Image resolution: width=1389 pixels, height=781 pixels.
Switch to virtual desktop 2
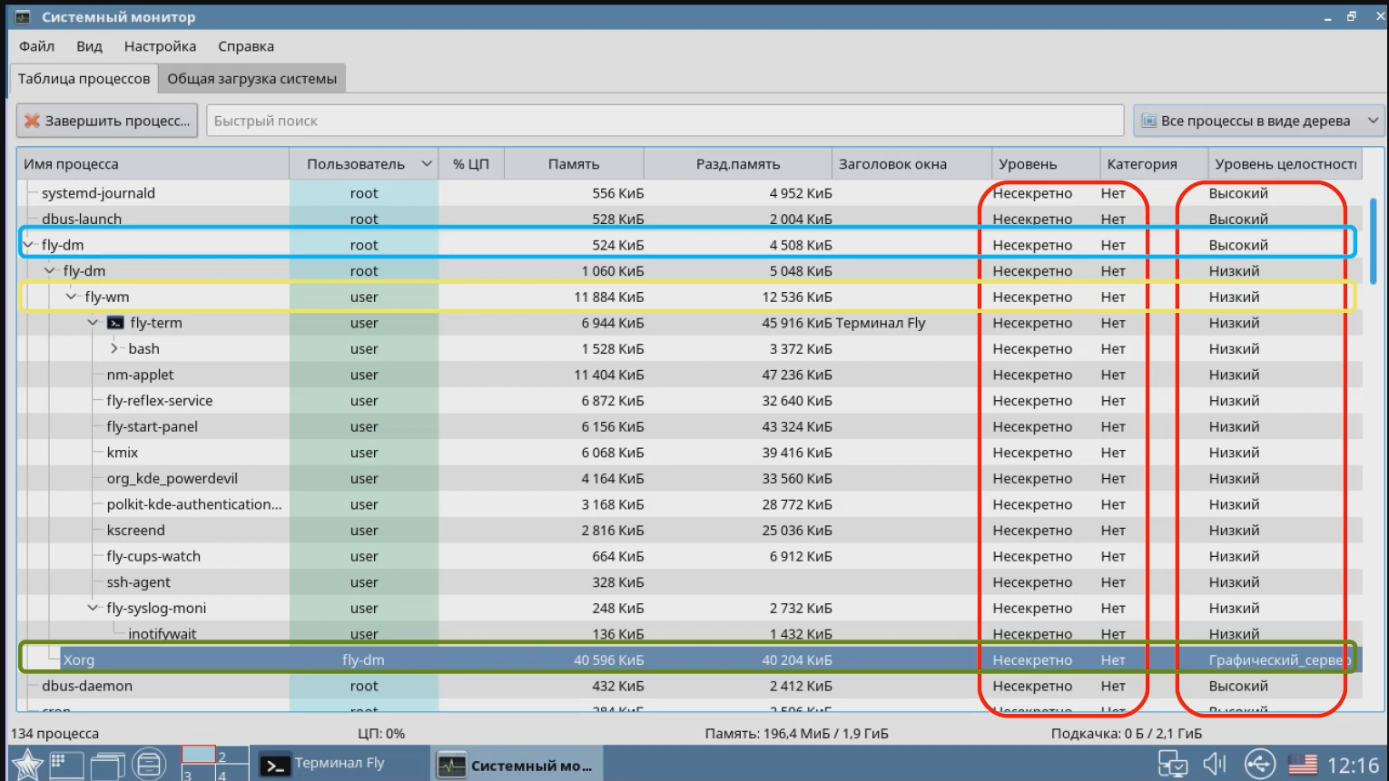(232, 755)
